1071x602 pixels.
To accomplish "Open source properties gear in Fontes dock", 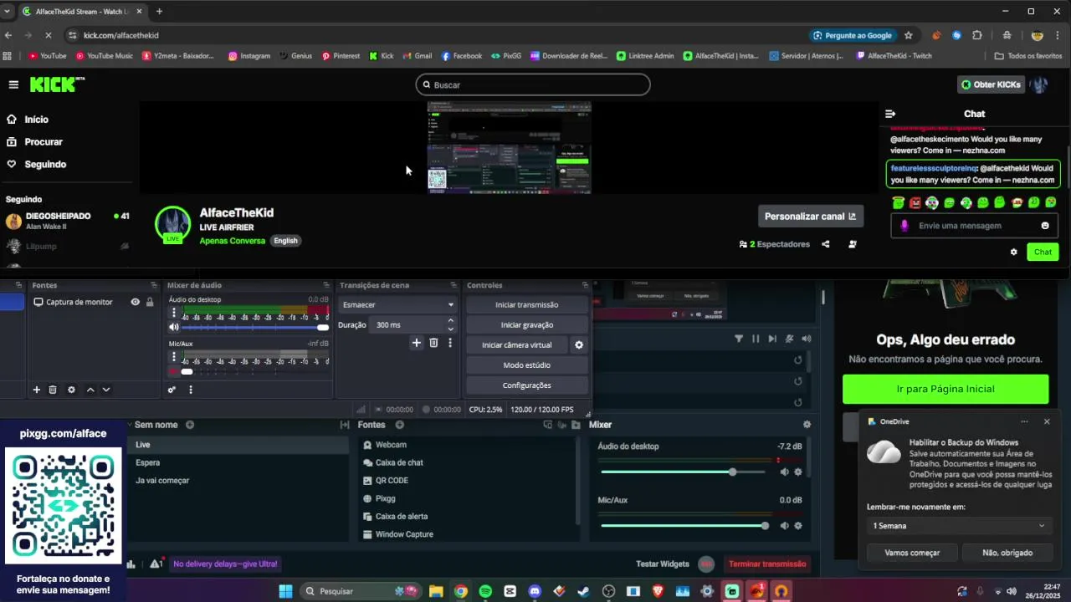I will tap(71, 390).
